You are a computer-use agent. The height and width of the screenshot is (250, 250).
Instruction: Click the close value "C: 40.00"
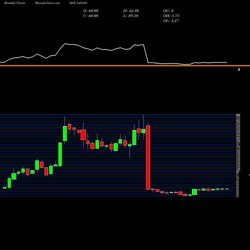[x=90, y=16]
